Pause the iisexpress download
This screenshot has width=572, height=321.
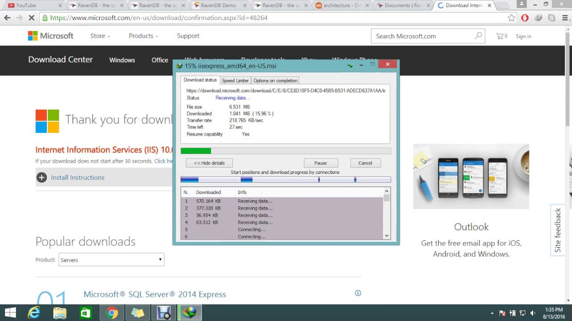tap(320, 163)
